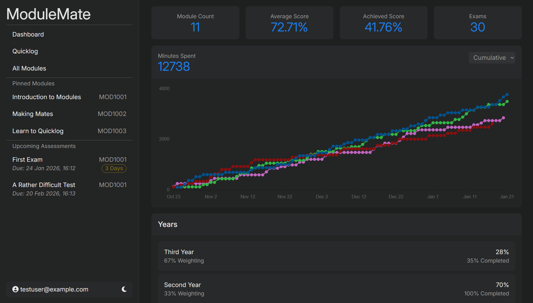533x303 pixels.
Task: Click the Exams count card
Action: 477,23
